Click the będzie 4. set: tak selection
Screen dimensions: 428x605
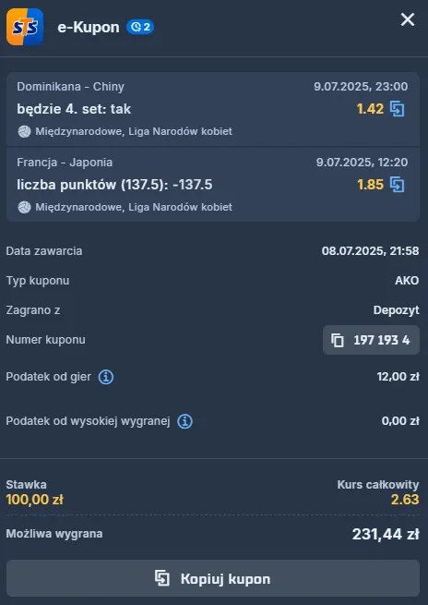[74, 109]
